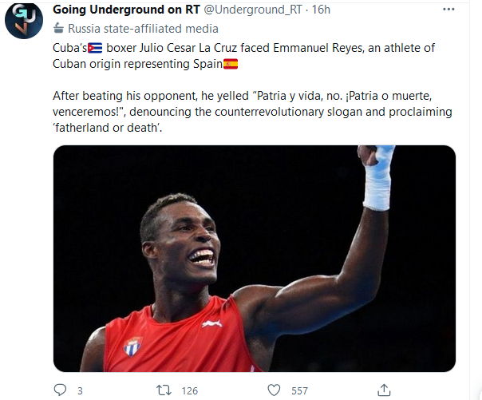The image size is (482, 400).
Task: Click the 126 retweets count
Action: pos(189,390)
